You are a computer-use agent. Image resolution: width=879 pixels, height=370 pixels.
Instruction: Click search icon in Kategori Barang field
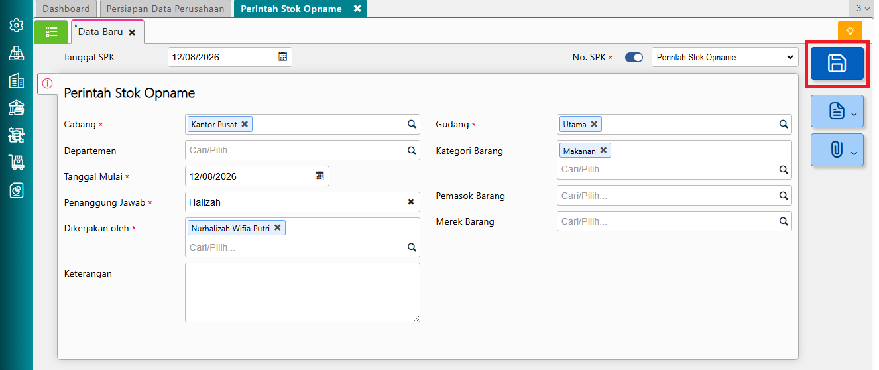[x=784, y=170]
